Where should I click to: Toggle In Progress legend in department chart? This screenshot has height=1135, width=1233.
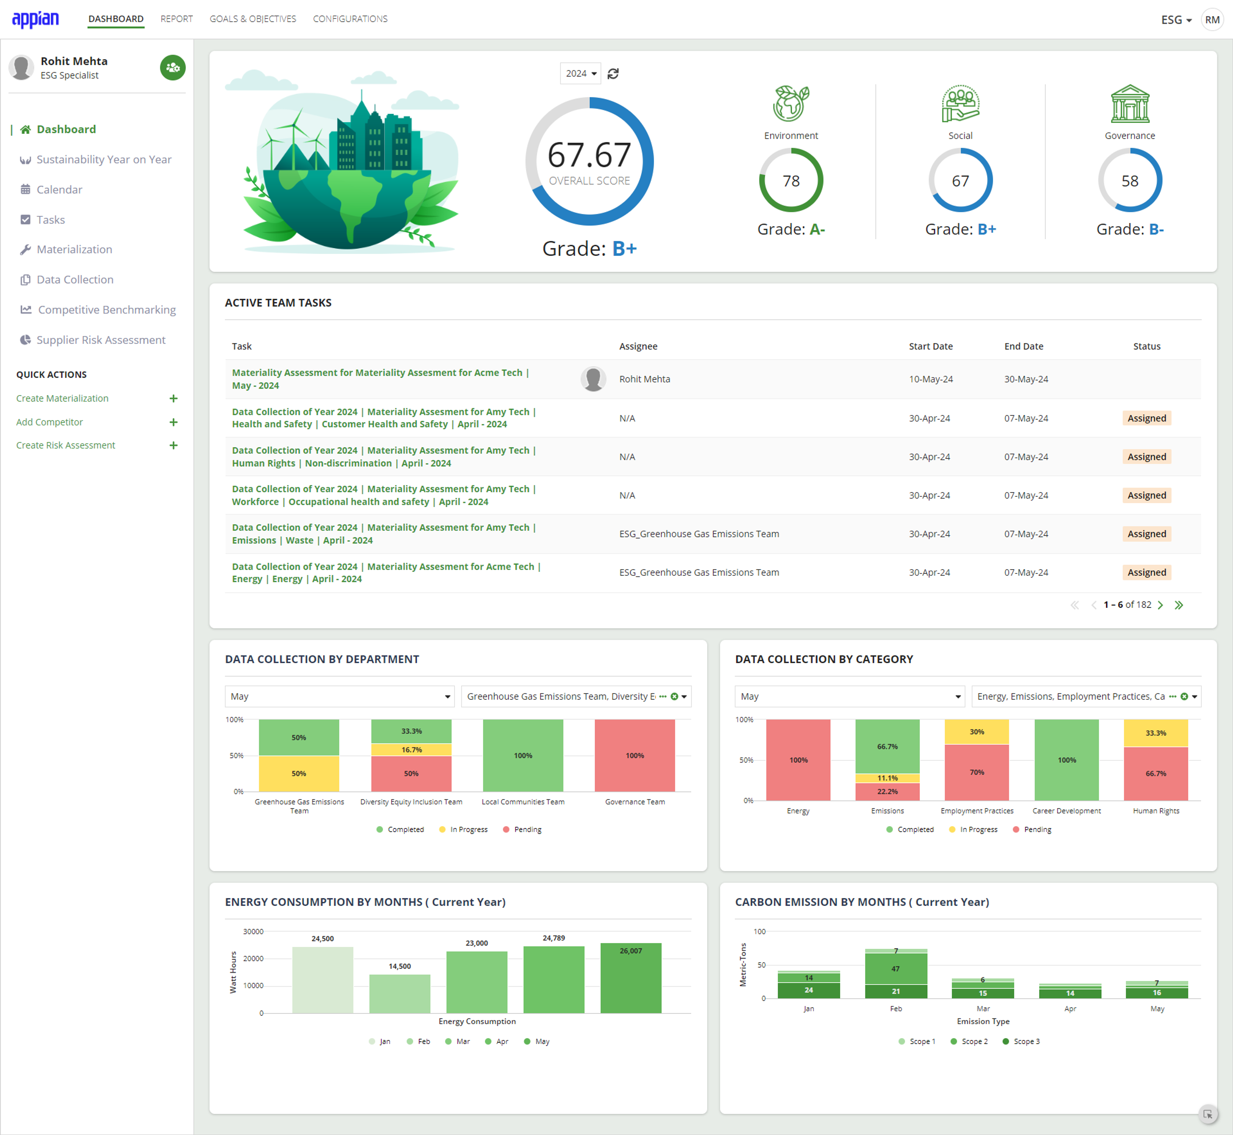click(x=463, y=830)
